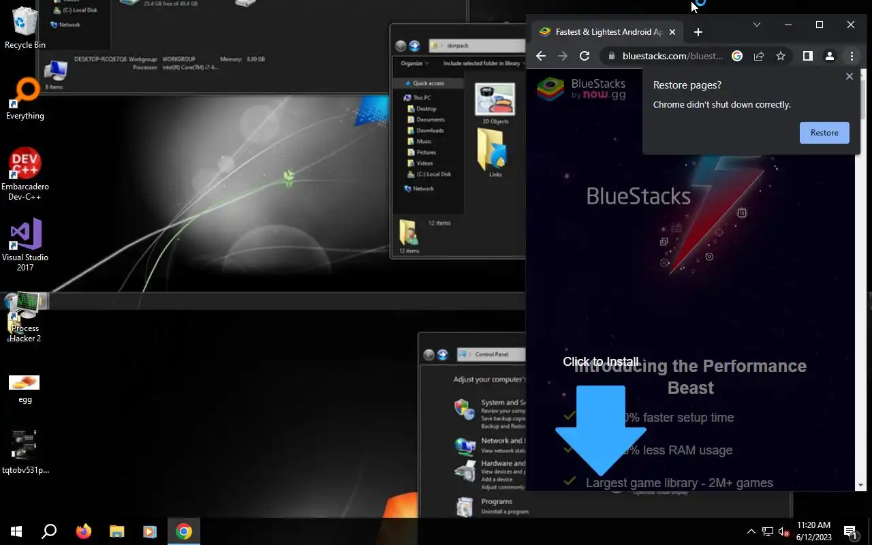The height and width of the screenshot is (545, 872).
Task: Open the notification center icon
Action: click(x=850, y=531)
